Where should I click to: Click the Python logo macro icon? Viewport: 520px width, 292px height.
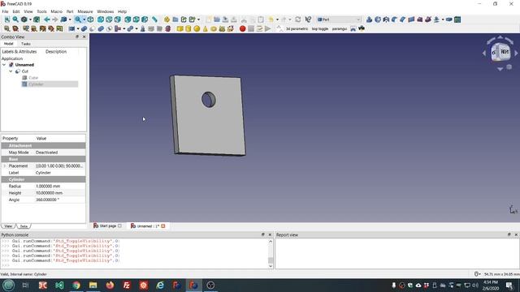pos(362,29)
